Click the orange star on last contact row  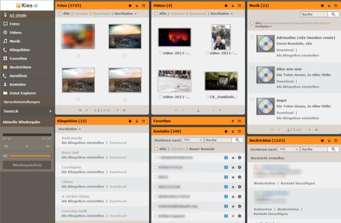click(x=233, y=216)
